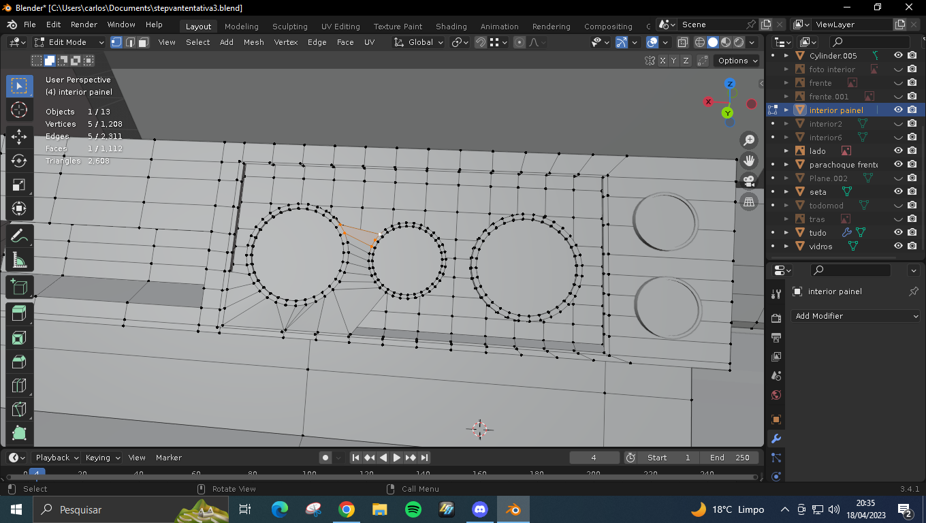Switch to the UV Editing workspace tab
This screenshot has width=926, height=523.
pyautogui.click(x=340, y=27)
